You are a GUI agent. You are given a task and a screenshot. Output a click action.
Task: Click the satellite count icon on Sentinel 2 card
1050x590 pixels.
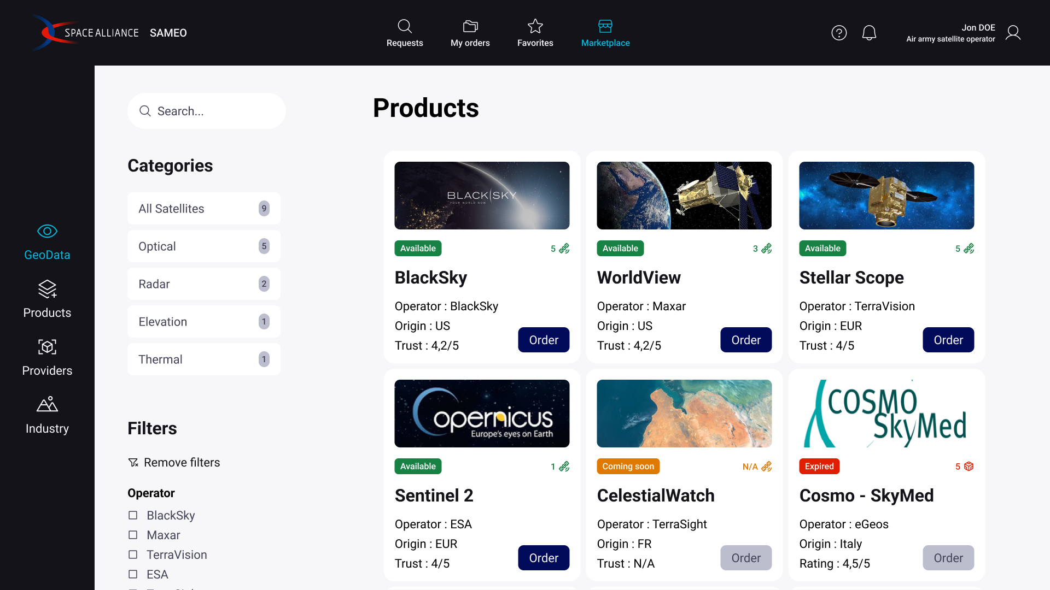[564, 467]
